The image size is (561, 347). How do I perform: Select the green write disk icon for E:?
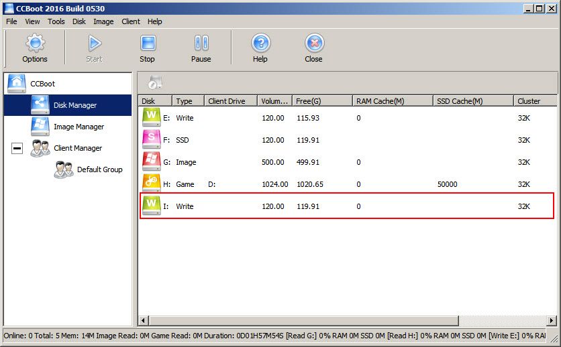point(152,117)
